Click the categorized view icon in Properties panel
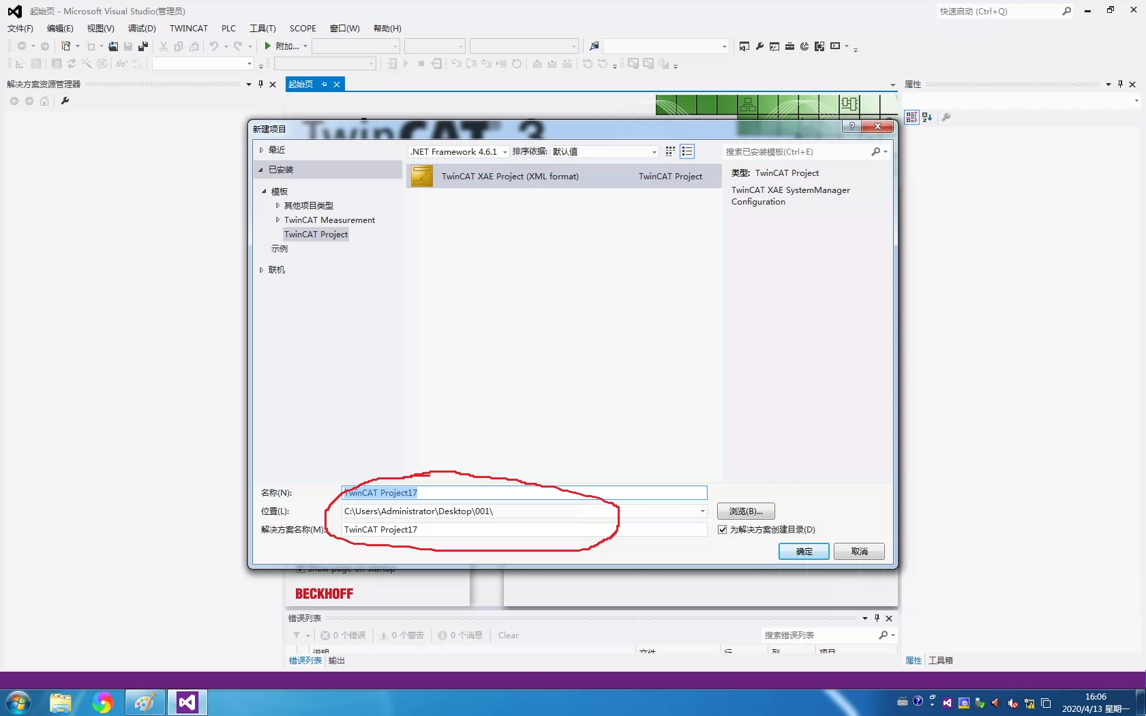The height and width of the screenshot is (716, 1146). (911, 117)
